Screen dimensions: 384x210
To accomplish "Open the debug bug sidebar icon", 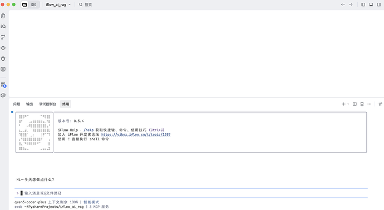I will pos(3,58).
